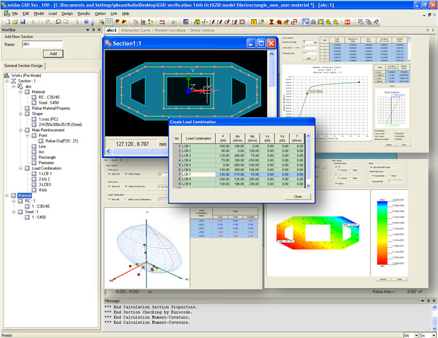
Task: Open the Design menu
Action: (67, 13)
